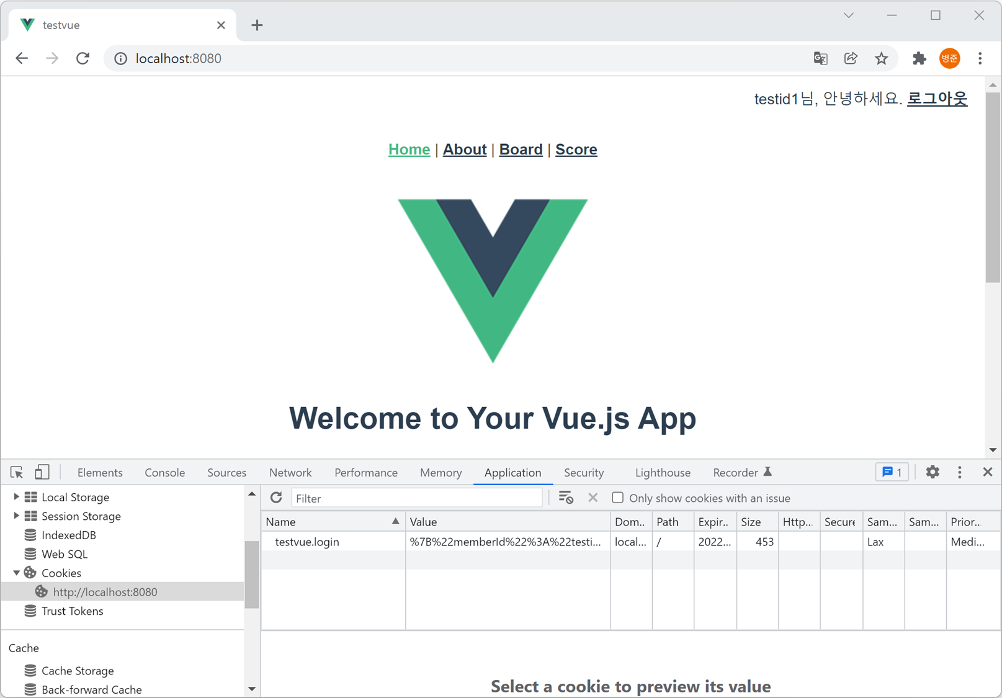
Task: Switch to the Elements tab
Action: pyautogui.click(x=100, y=473)
